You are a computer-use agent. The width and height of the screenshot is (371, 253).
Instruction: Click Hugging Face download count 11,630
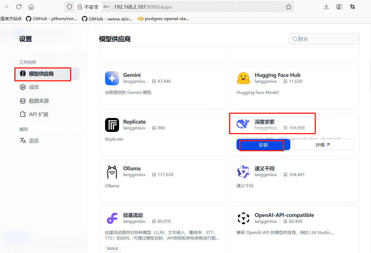(x=296, y=81)
